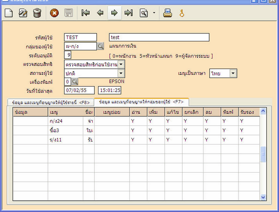
Task: Click the Search document magnifier icon
Action: click(144, 13)
